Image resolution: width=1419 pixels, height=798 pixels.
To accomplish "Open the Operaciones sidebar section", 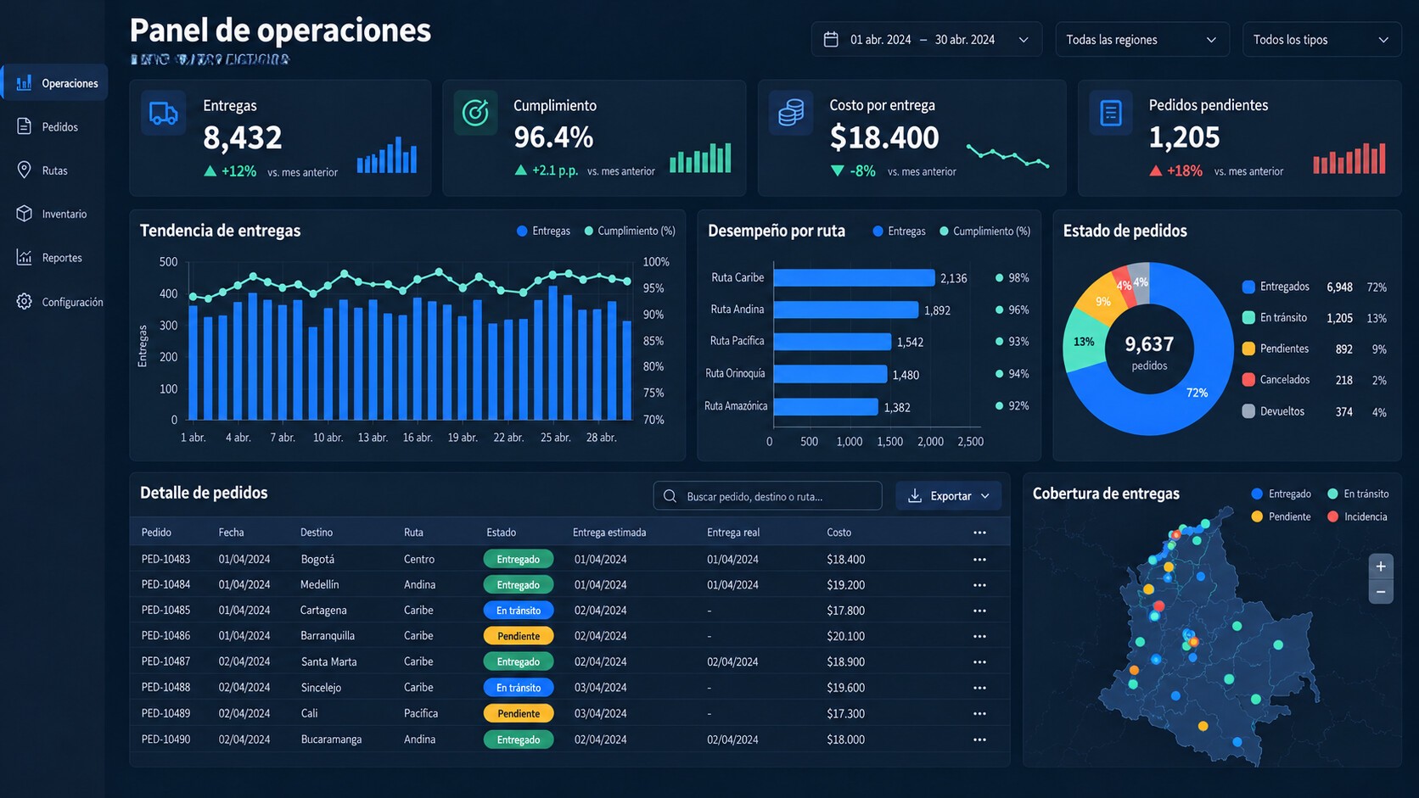I will [x=55, y=83].
